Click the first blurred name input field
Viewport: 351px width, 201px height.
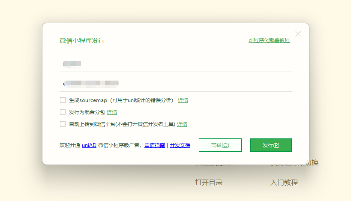click(176, 64)
